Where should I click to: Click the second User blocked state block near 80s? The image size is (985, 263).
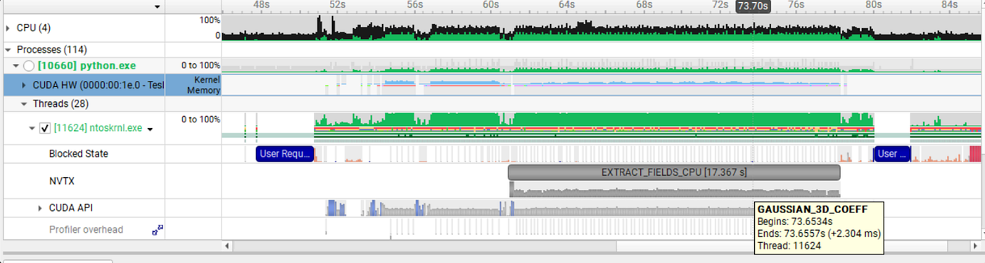pyautogui.click(x=892, y=153)
